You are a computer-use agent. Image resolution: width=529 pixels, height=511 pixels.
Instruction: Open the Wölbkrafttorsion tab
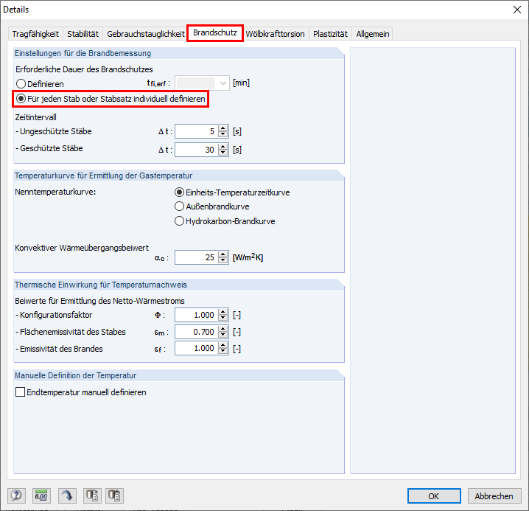click(x=275, y=34)
